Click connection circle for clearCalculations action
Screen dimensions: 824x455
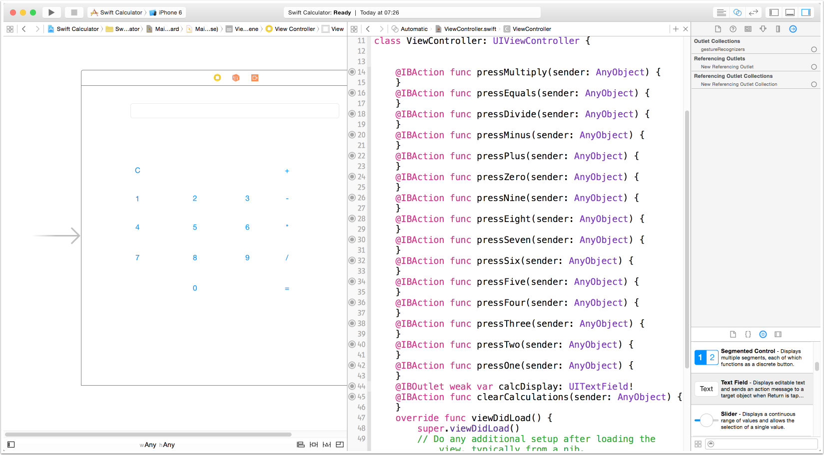pos(352,397)
